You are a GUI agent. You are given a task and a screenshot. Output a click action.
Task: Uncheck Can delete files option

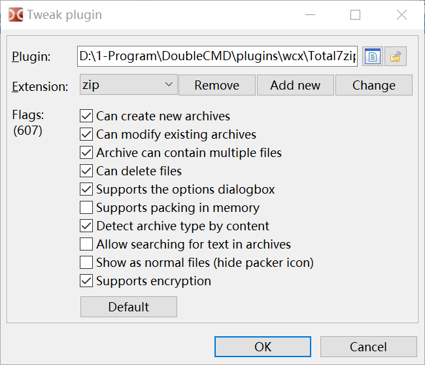86,171
